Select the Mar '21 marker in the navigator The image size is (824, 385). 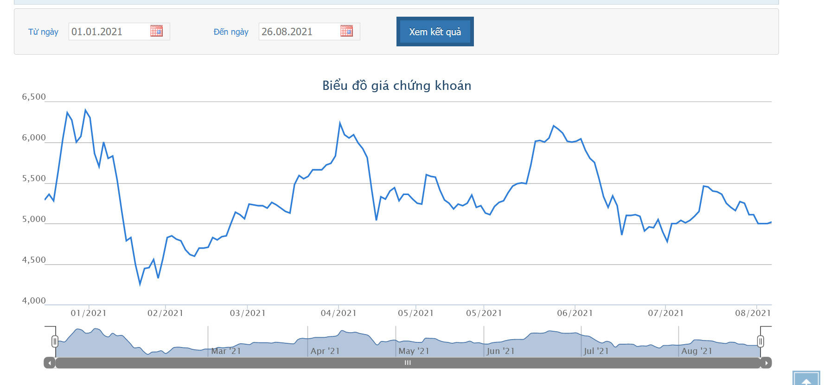[x=226, y=351]
